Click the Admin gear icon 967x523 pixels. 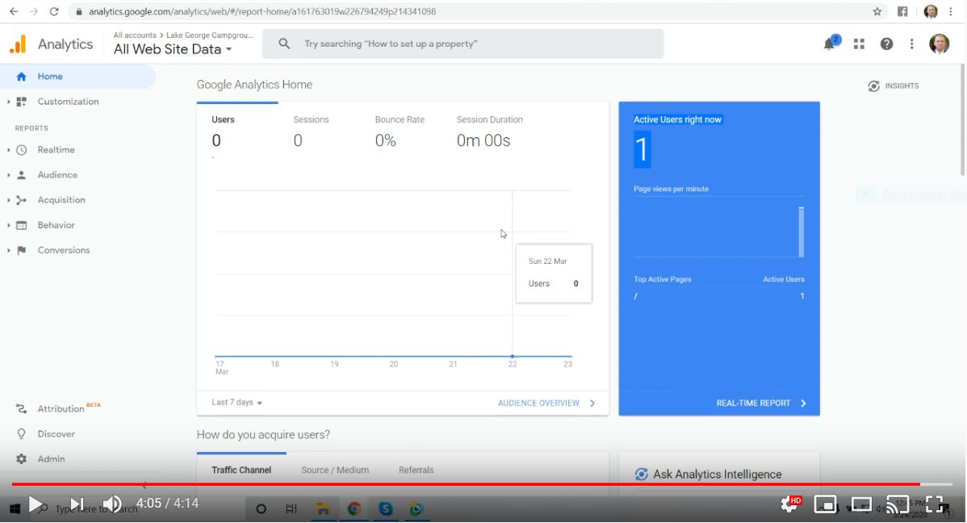[22, 459]
